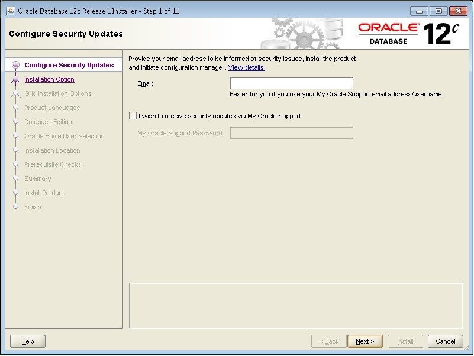This screenshot has width=474, height=356.
Task: Click the Back button
Action: coord(329,341)
